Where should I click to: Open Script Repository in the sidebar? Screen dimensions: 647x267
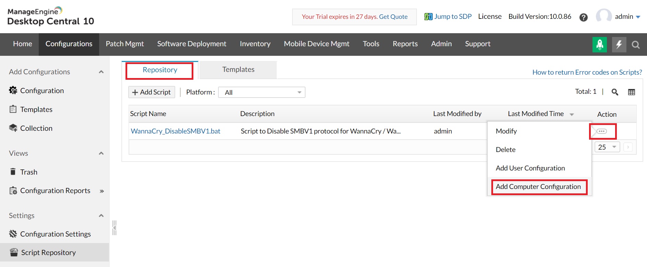(48, 253)
